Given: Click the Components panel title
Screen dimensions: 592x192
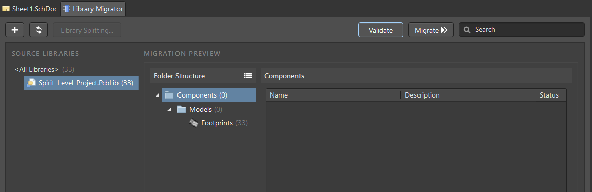Looking at the screenshot, I should click(284, 76).
